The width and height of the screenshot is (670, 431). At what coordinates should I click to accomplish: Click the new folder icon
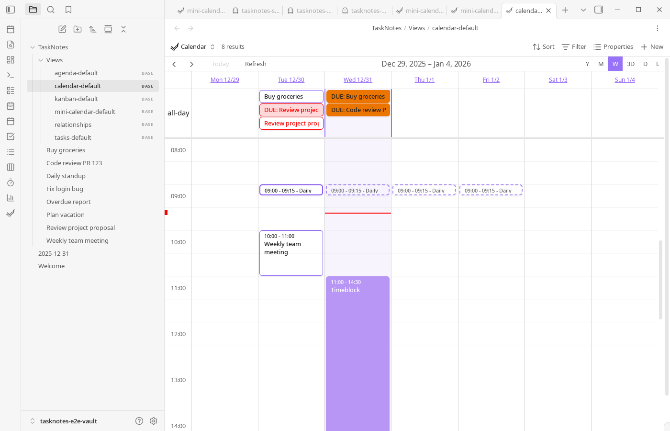78,29
